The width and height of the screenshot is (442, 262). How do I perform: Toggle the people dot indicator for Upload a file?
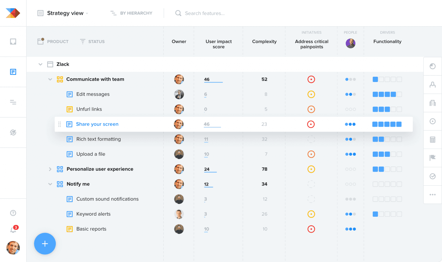tap(351, 154)
